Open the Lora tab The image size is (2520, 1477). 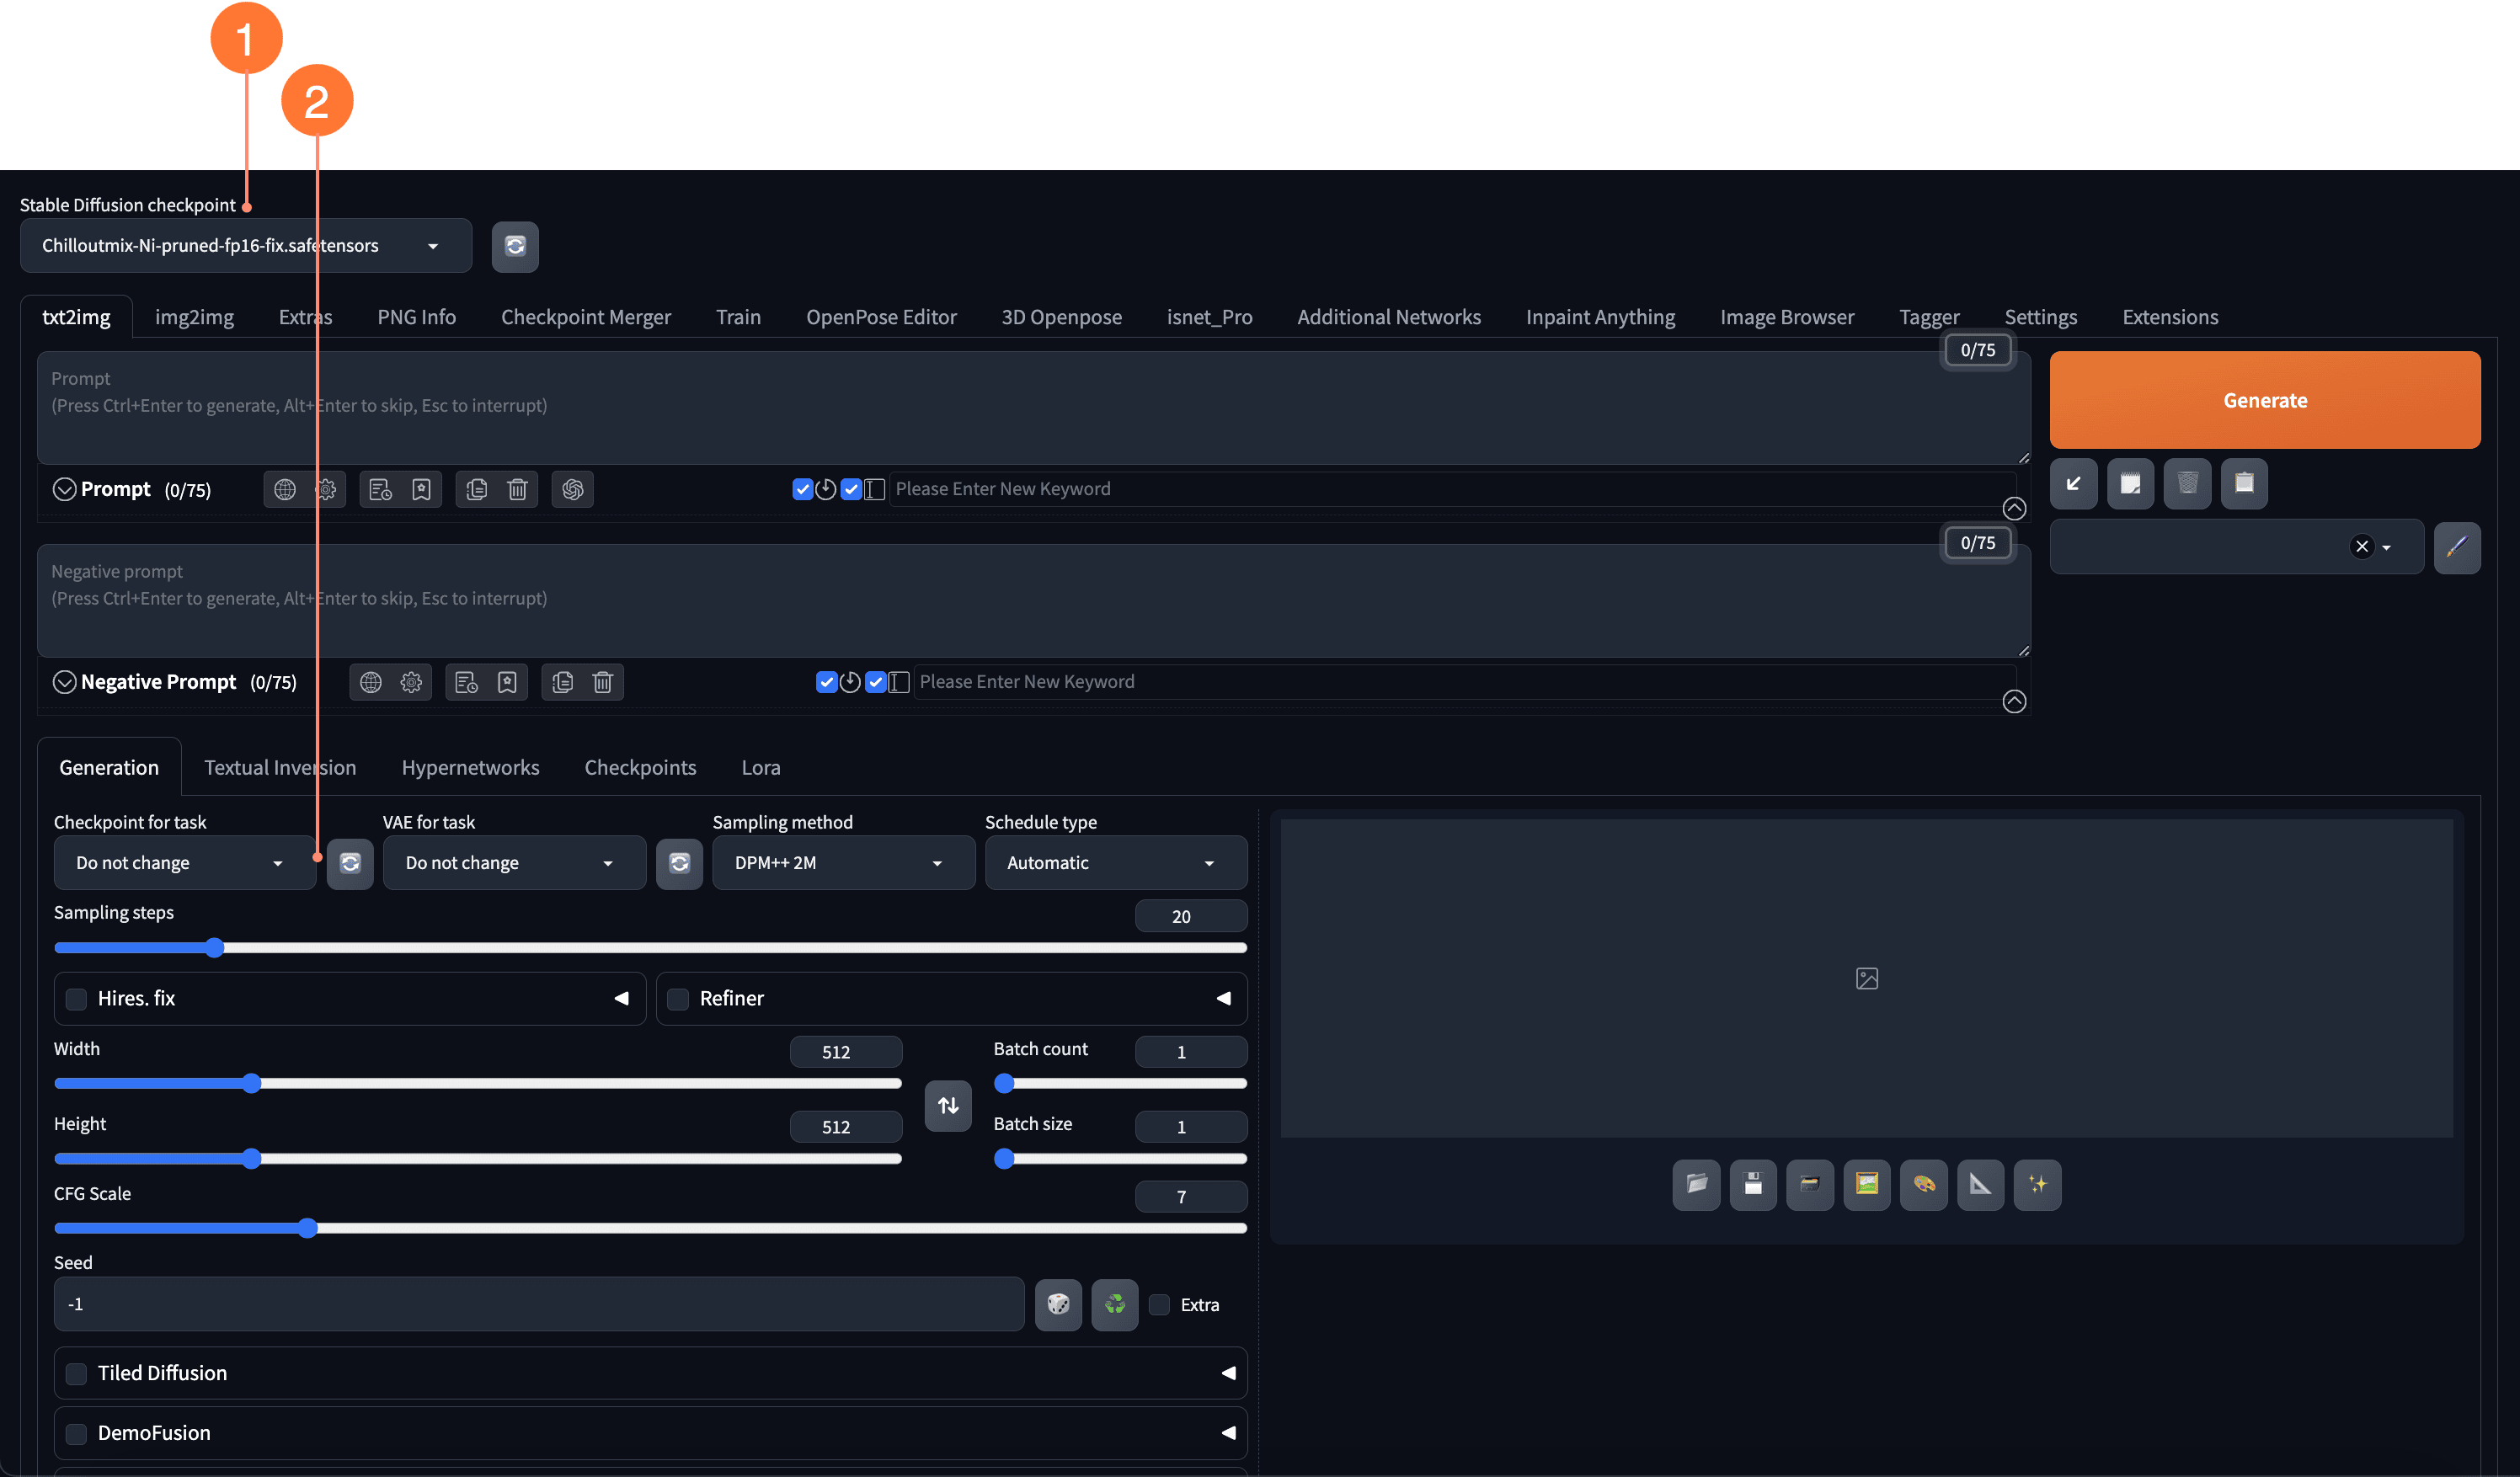pos(760,767)
